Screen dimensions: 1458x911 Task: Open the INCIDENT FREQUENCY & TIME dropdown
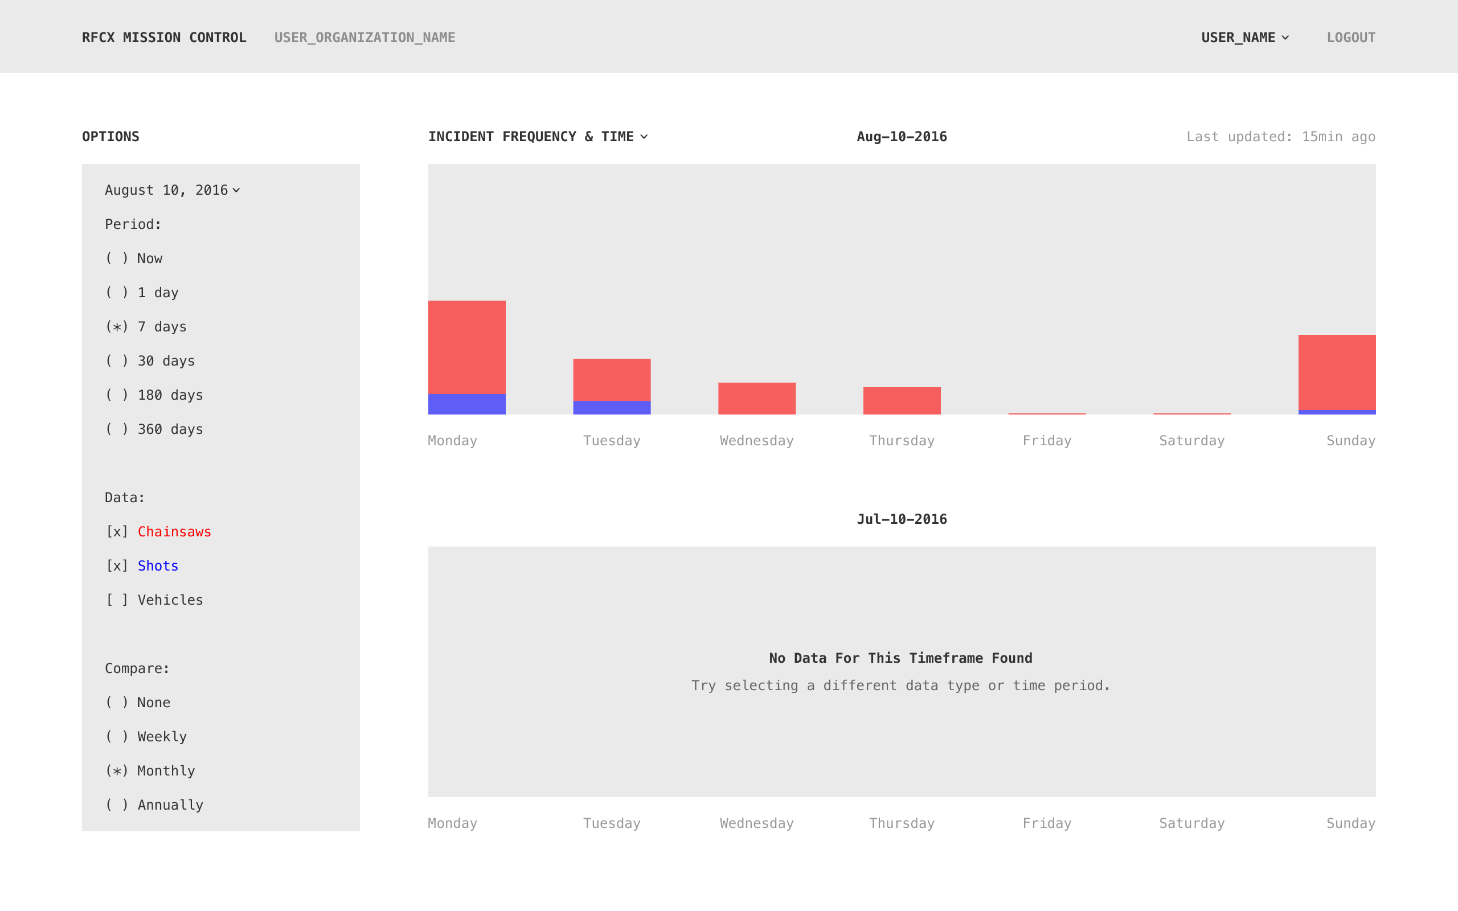coord(538,137)
